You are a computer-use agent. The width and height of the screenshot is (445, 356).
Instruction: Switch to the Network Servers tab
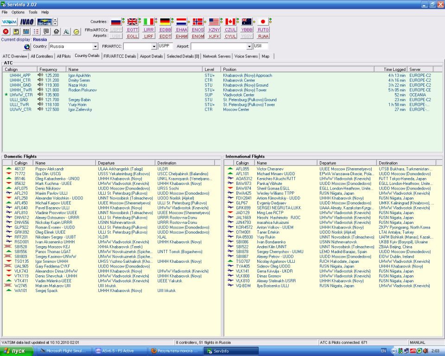[x=216, y=56]
